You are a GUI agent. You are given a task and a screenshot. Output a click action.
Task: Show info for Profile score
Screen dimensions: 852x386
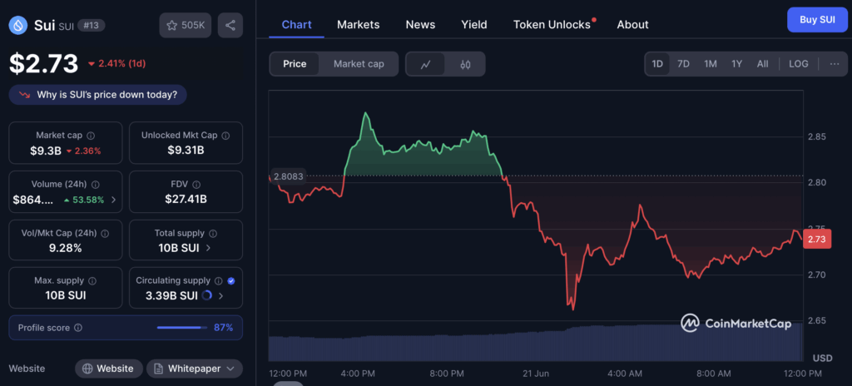pos(78,328)
